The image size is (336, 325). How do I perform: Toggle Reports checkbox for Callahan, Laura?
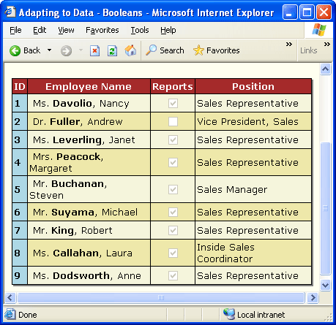(x=173, y=253)
